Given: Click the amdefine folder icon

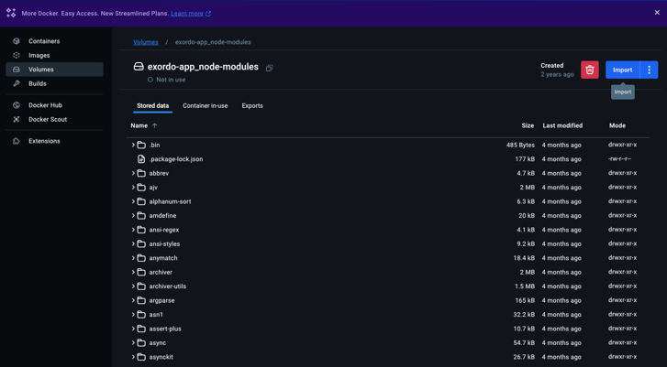Looking at the screenshot, I should (x=141, y=216).
